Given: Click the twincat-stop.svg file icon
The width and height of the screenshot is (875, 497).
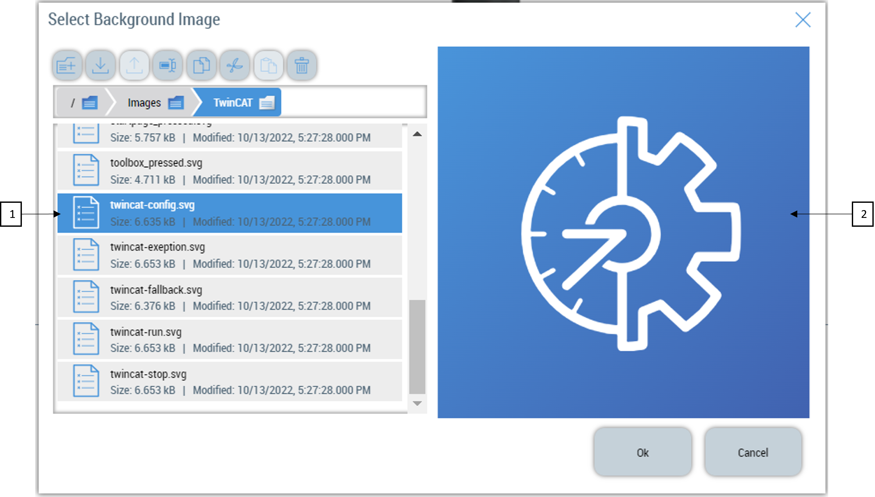Looking at the screenshot, I should click(x=86, y=381).
